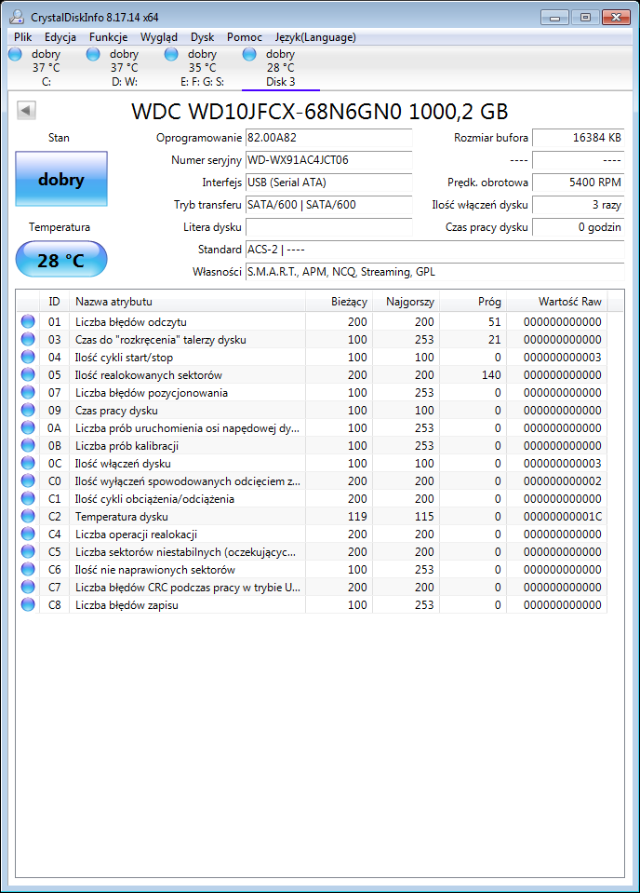Open the Pomoc menu
This screenshot has height=893, width=640.
245,37
